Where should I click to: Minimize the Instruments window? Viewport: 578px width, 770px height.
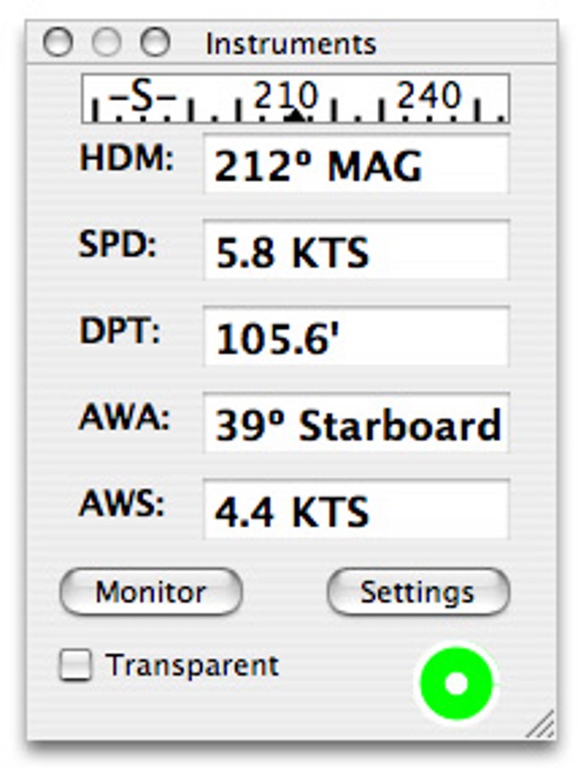(x=106, y=42)
